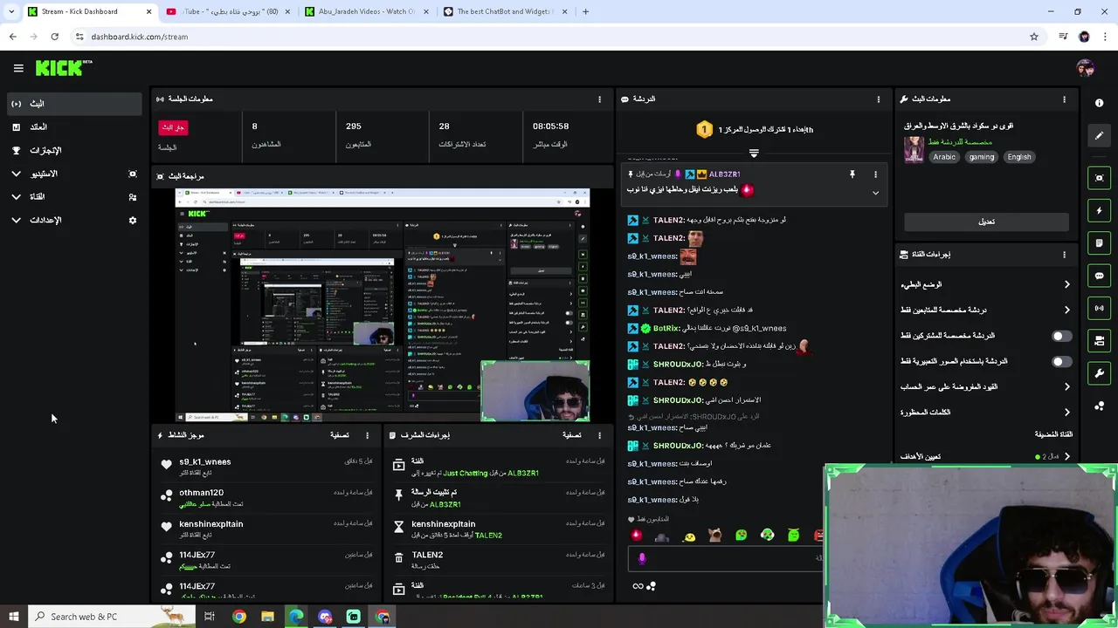This screenshot has height=628, width=1118.
Task: Open the البث sidebar item
Action: point(74,104)
